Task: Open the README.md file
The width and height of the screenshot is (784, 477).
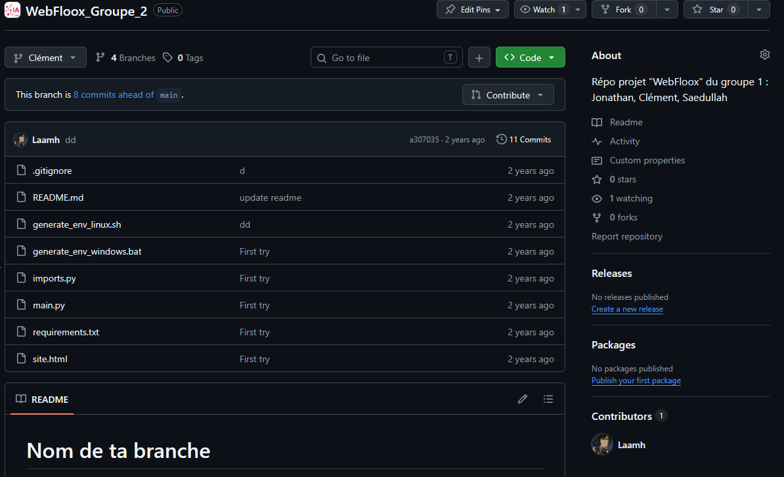Action: click(x=58, y=197)
